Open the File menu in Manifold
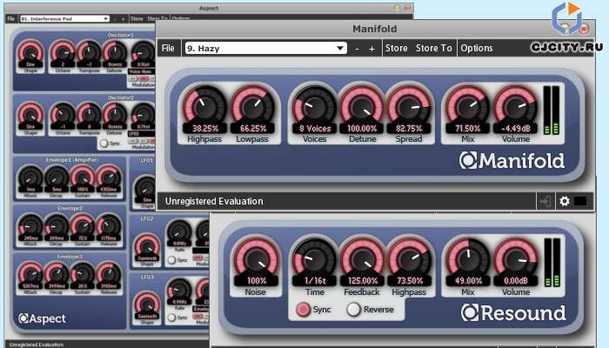This screenshot has height=348, width=609. (167, 49)
